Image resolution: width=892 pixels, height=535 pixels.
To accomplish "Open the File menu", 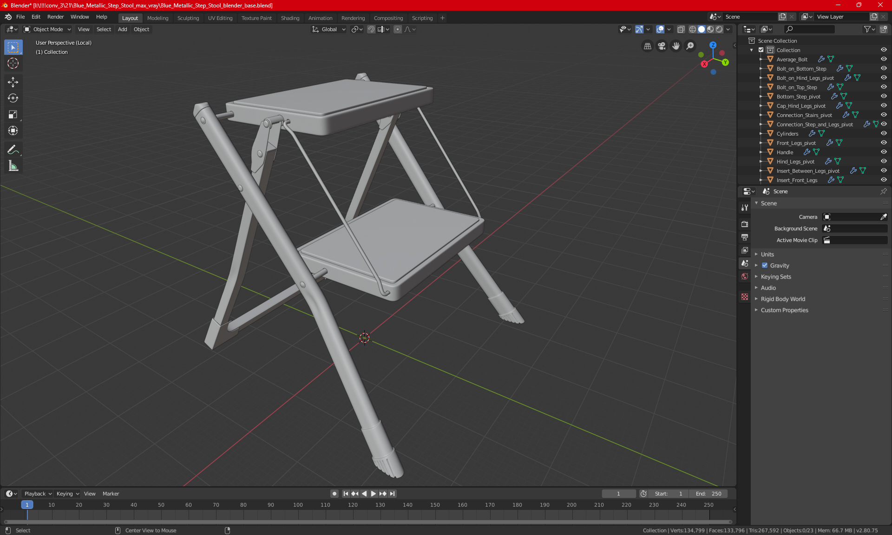I will click(20, 17).
